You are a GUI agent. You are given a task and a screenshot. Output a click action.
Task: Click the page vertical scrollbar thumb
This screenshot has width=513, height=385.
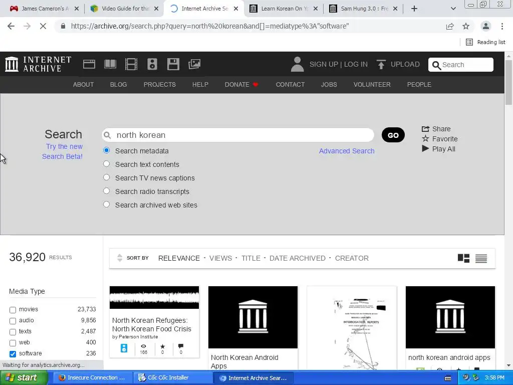coord(508,82)
